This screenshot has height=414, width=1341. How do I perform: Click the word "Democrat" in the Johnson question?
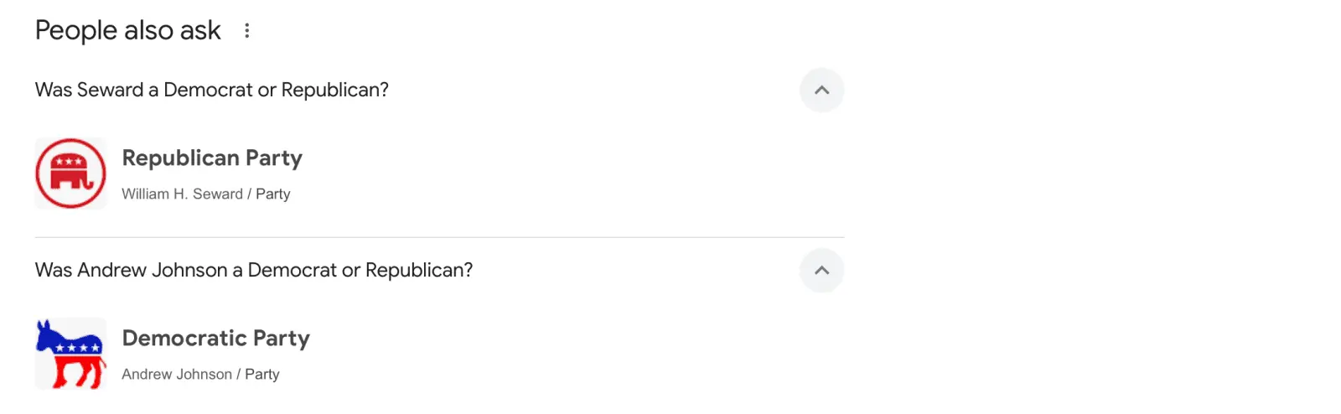pos(293,271)
